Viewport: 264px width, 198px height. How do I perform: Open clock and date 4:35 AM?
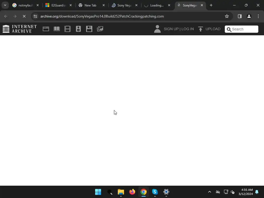pos(246,192)
